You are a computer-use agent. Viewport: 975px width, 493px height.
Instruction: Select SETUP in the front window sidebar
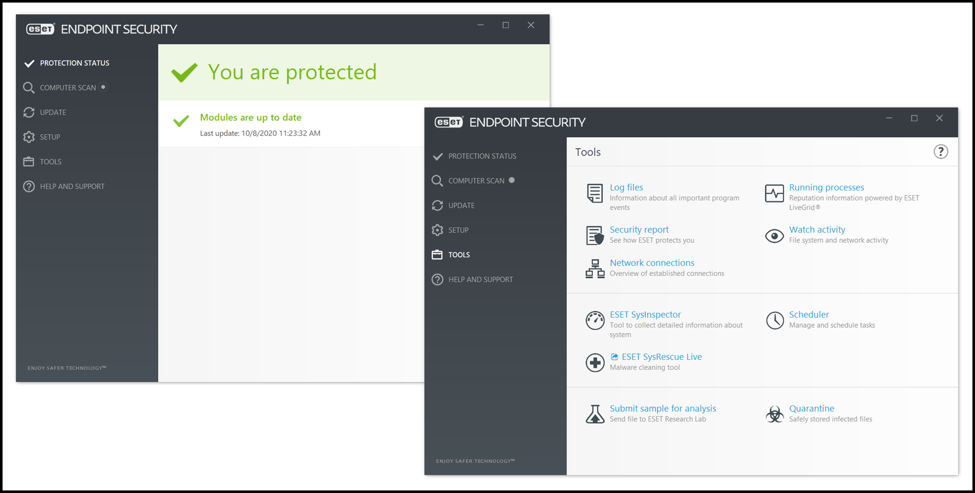point(458,230)
